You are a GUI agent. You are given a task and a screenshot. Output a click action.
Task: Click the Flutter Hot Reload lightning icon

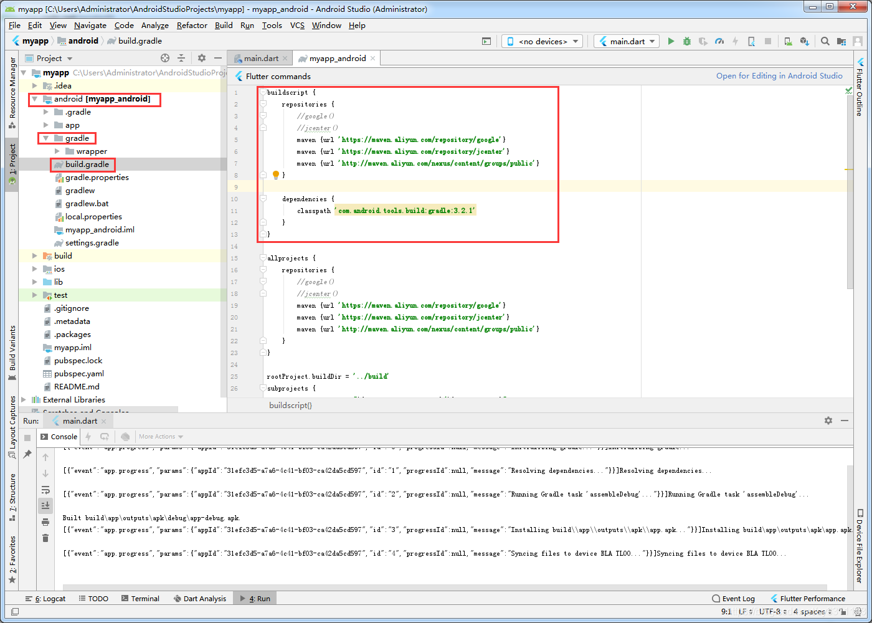pyautogui.click(x=736, y=41)
